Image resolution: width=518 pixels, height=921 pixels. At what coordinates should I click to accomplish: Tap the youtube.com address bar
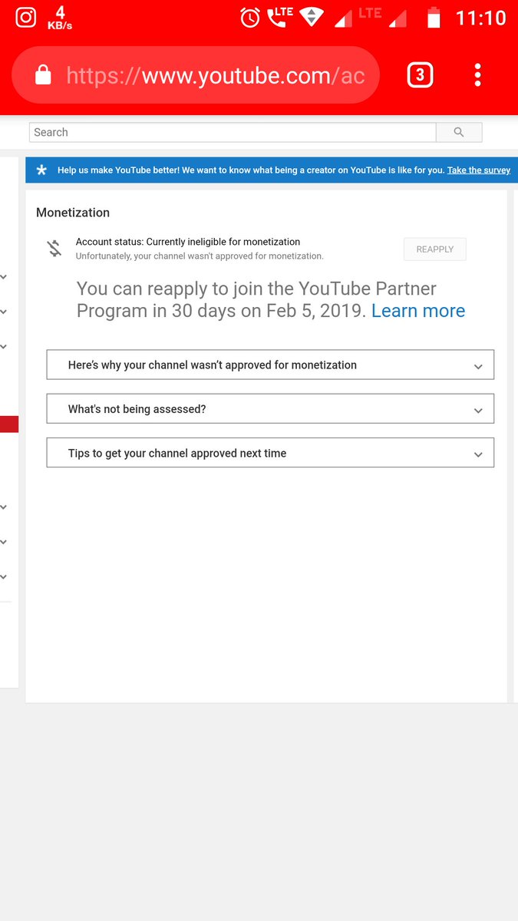pyautogui.click(x=196, y=75)
